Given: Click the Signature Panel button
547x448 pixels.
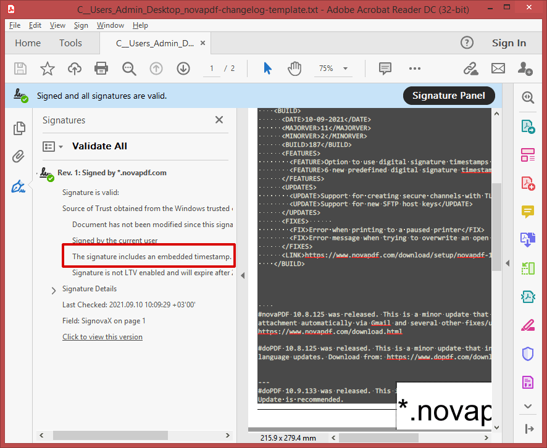Looking at the screenshot, I should pyautogui.click(x=449, y=96).
